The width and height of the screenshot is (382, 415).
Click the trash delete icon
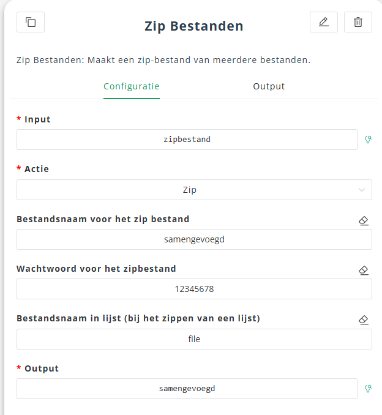pos(358,22)
